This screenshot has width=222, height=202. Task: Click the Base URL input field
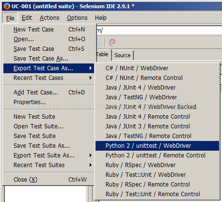click(x=159, y=30)
